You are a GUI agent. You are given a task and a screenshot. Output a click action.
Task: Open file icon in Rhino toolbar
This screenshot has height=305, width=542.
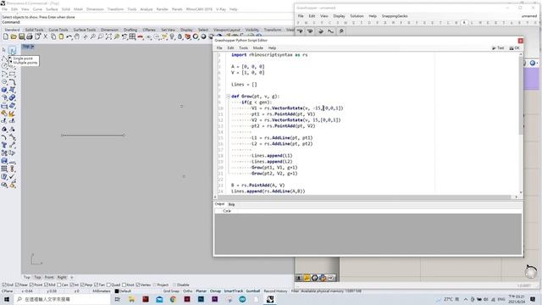pyautogui.click(x=14, y=36)
